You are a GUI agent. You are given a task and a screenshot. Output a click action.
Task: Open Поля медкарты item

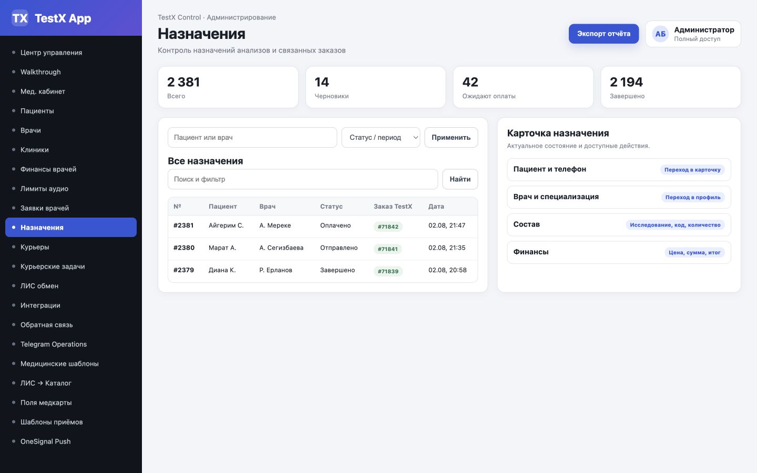click(x=71, y=403)
